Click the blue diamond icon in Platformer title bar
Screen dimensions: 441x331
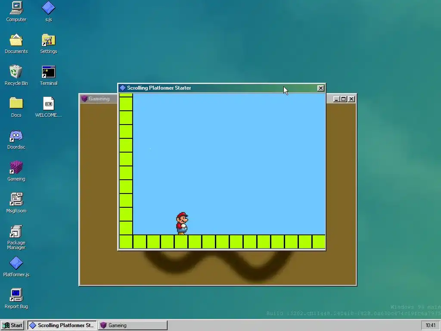point(123,88)
